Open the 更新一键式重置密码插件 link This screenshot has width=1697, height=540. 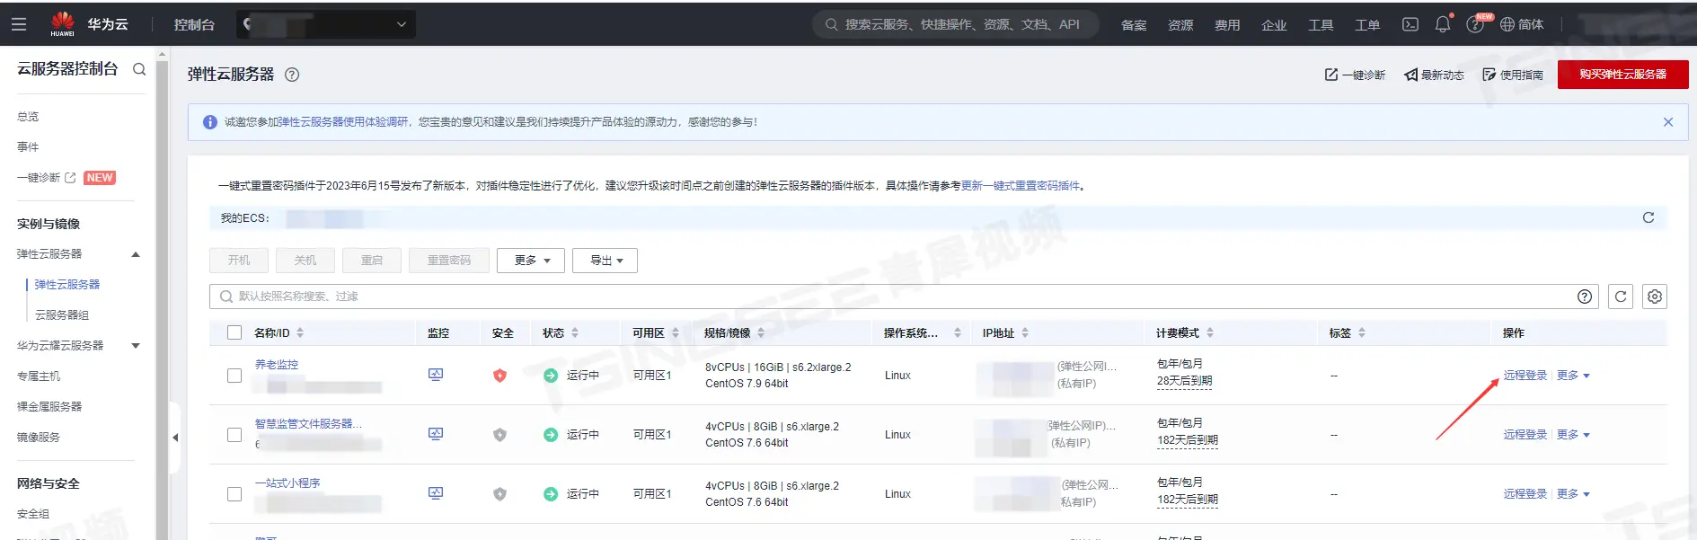click(1021, 186)
